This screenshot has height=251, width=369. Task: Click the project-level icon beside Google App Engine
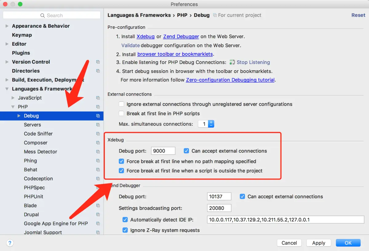98,224
